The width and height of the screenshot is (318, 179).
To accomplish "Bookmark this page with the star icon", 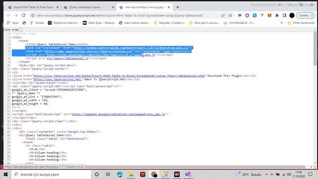I will coord(231,15).
